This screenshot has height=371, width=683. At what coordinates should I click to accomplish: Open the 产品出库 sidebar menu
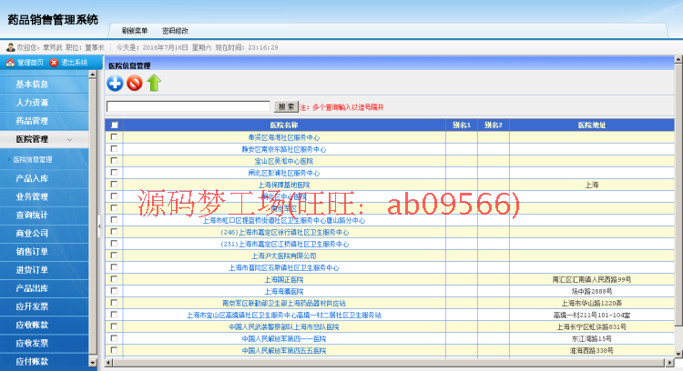tap(32, 288)
